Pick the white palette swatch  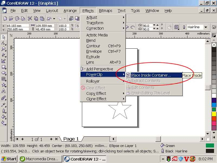[x=214, y=96]
